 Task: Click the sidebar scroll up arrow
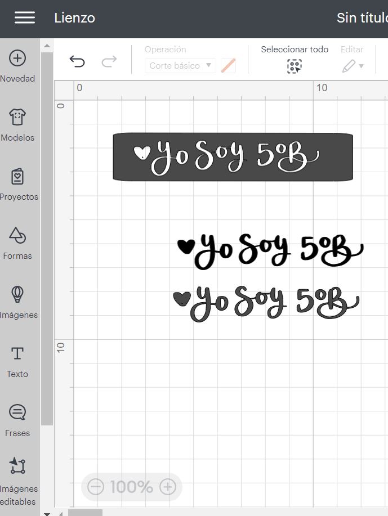click(x=47, y=46)
